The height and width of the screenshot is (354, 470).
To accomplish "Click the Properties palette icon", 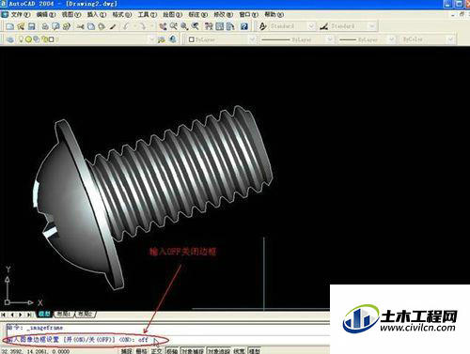I will coord(209,26).
